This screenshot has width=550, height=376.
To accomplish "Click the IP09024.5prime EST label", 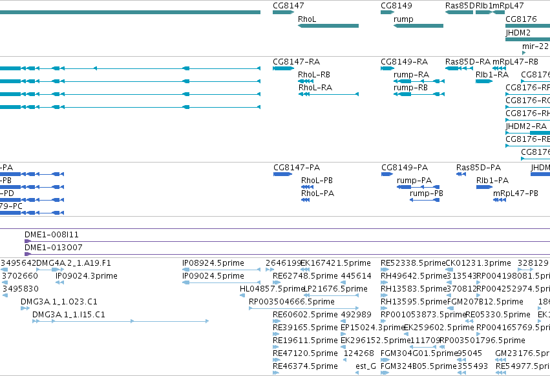I will click(x=213, y=276).
